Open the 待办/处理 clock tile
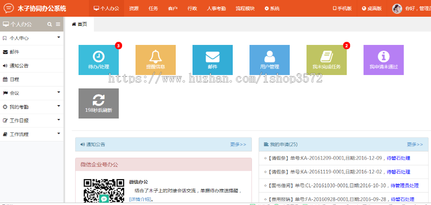 coord(99,60)
